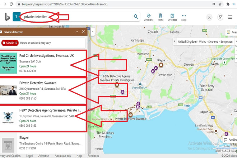Image resolution: width=237 pixels, height=158 pixels.
Task: Click Red Circle Investigations thumbnail
Action: click(9, 63)
